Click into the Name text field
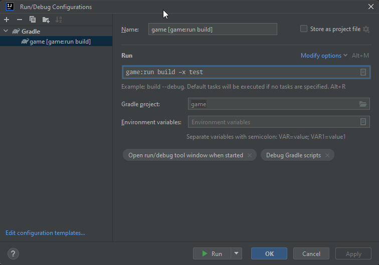Viewport: 379px width, 265px height. coord(213,30)
